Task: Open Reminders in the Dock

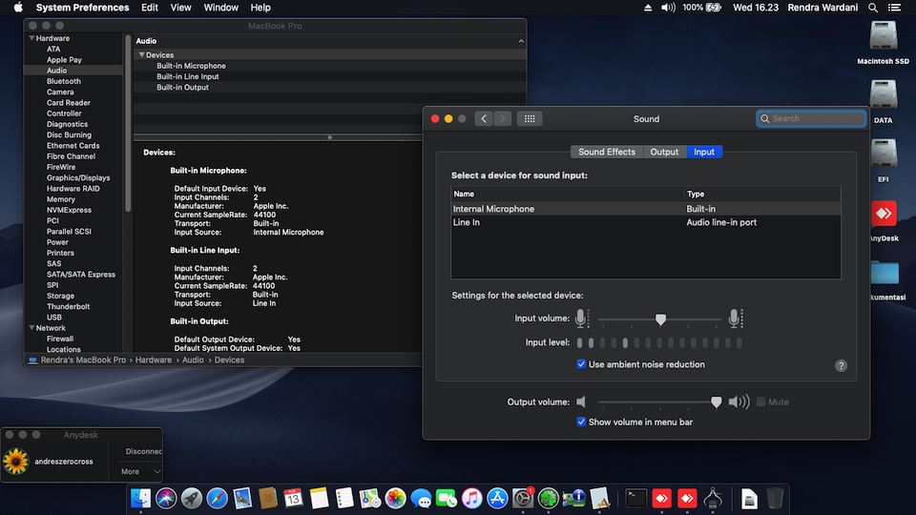Action: pos(344,498)
